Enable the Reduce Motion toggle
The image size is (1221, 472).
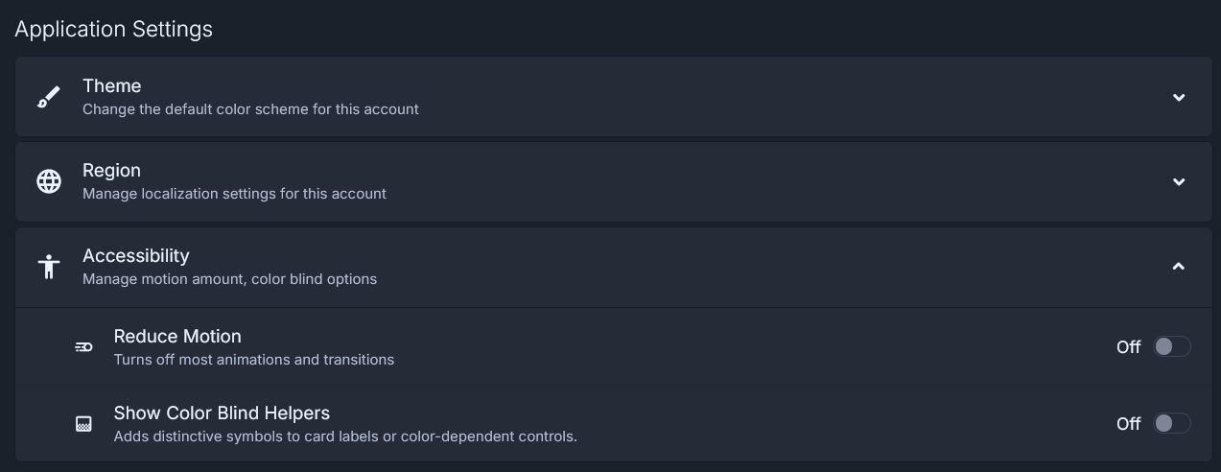pos(1171,346)
